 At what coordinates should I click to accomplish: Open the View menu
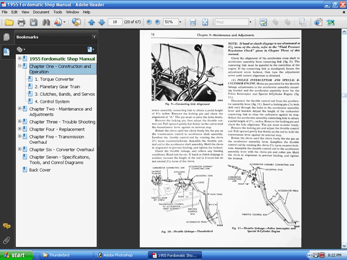pos(25,11)
